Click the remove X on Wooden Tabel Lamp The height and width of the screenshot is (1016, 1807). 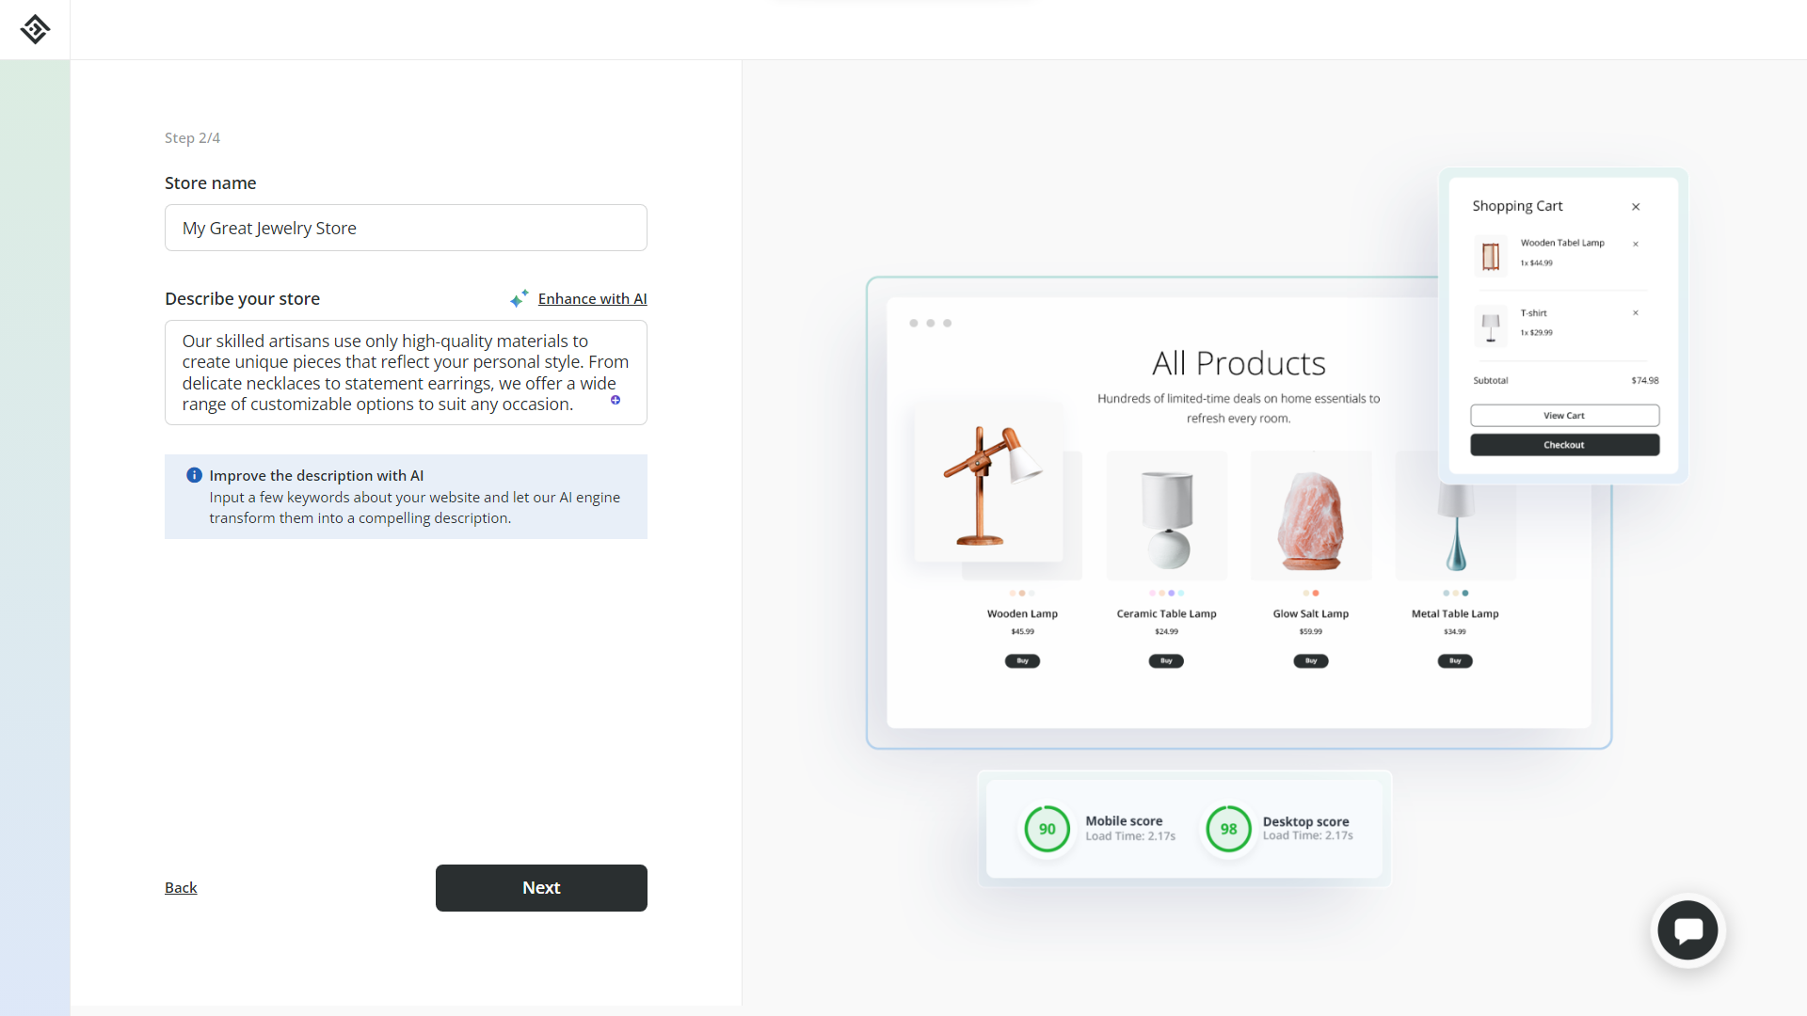click(x=1637, y=243)
